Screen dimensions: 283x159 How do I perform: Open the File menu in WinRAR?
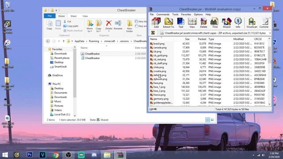pos(152,14)
